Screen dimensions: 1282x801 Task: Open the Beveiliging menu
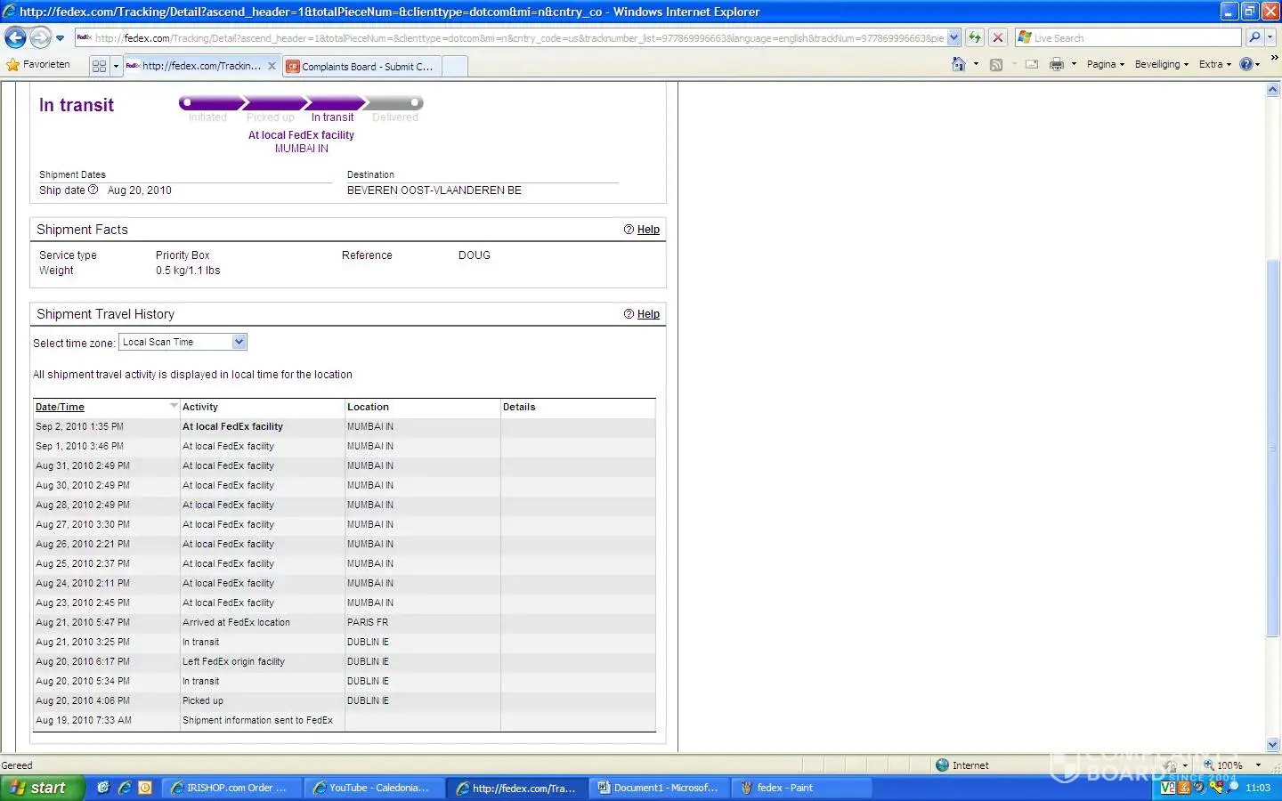[1161, 64]
